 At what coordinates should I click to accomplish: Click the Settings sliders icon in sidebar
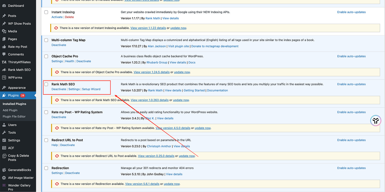4,140
